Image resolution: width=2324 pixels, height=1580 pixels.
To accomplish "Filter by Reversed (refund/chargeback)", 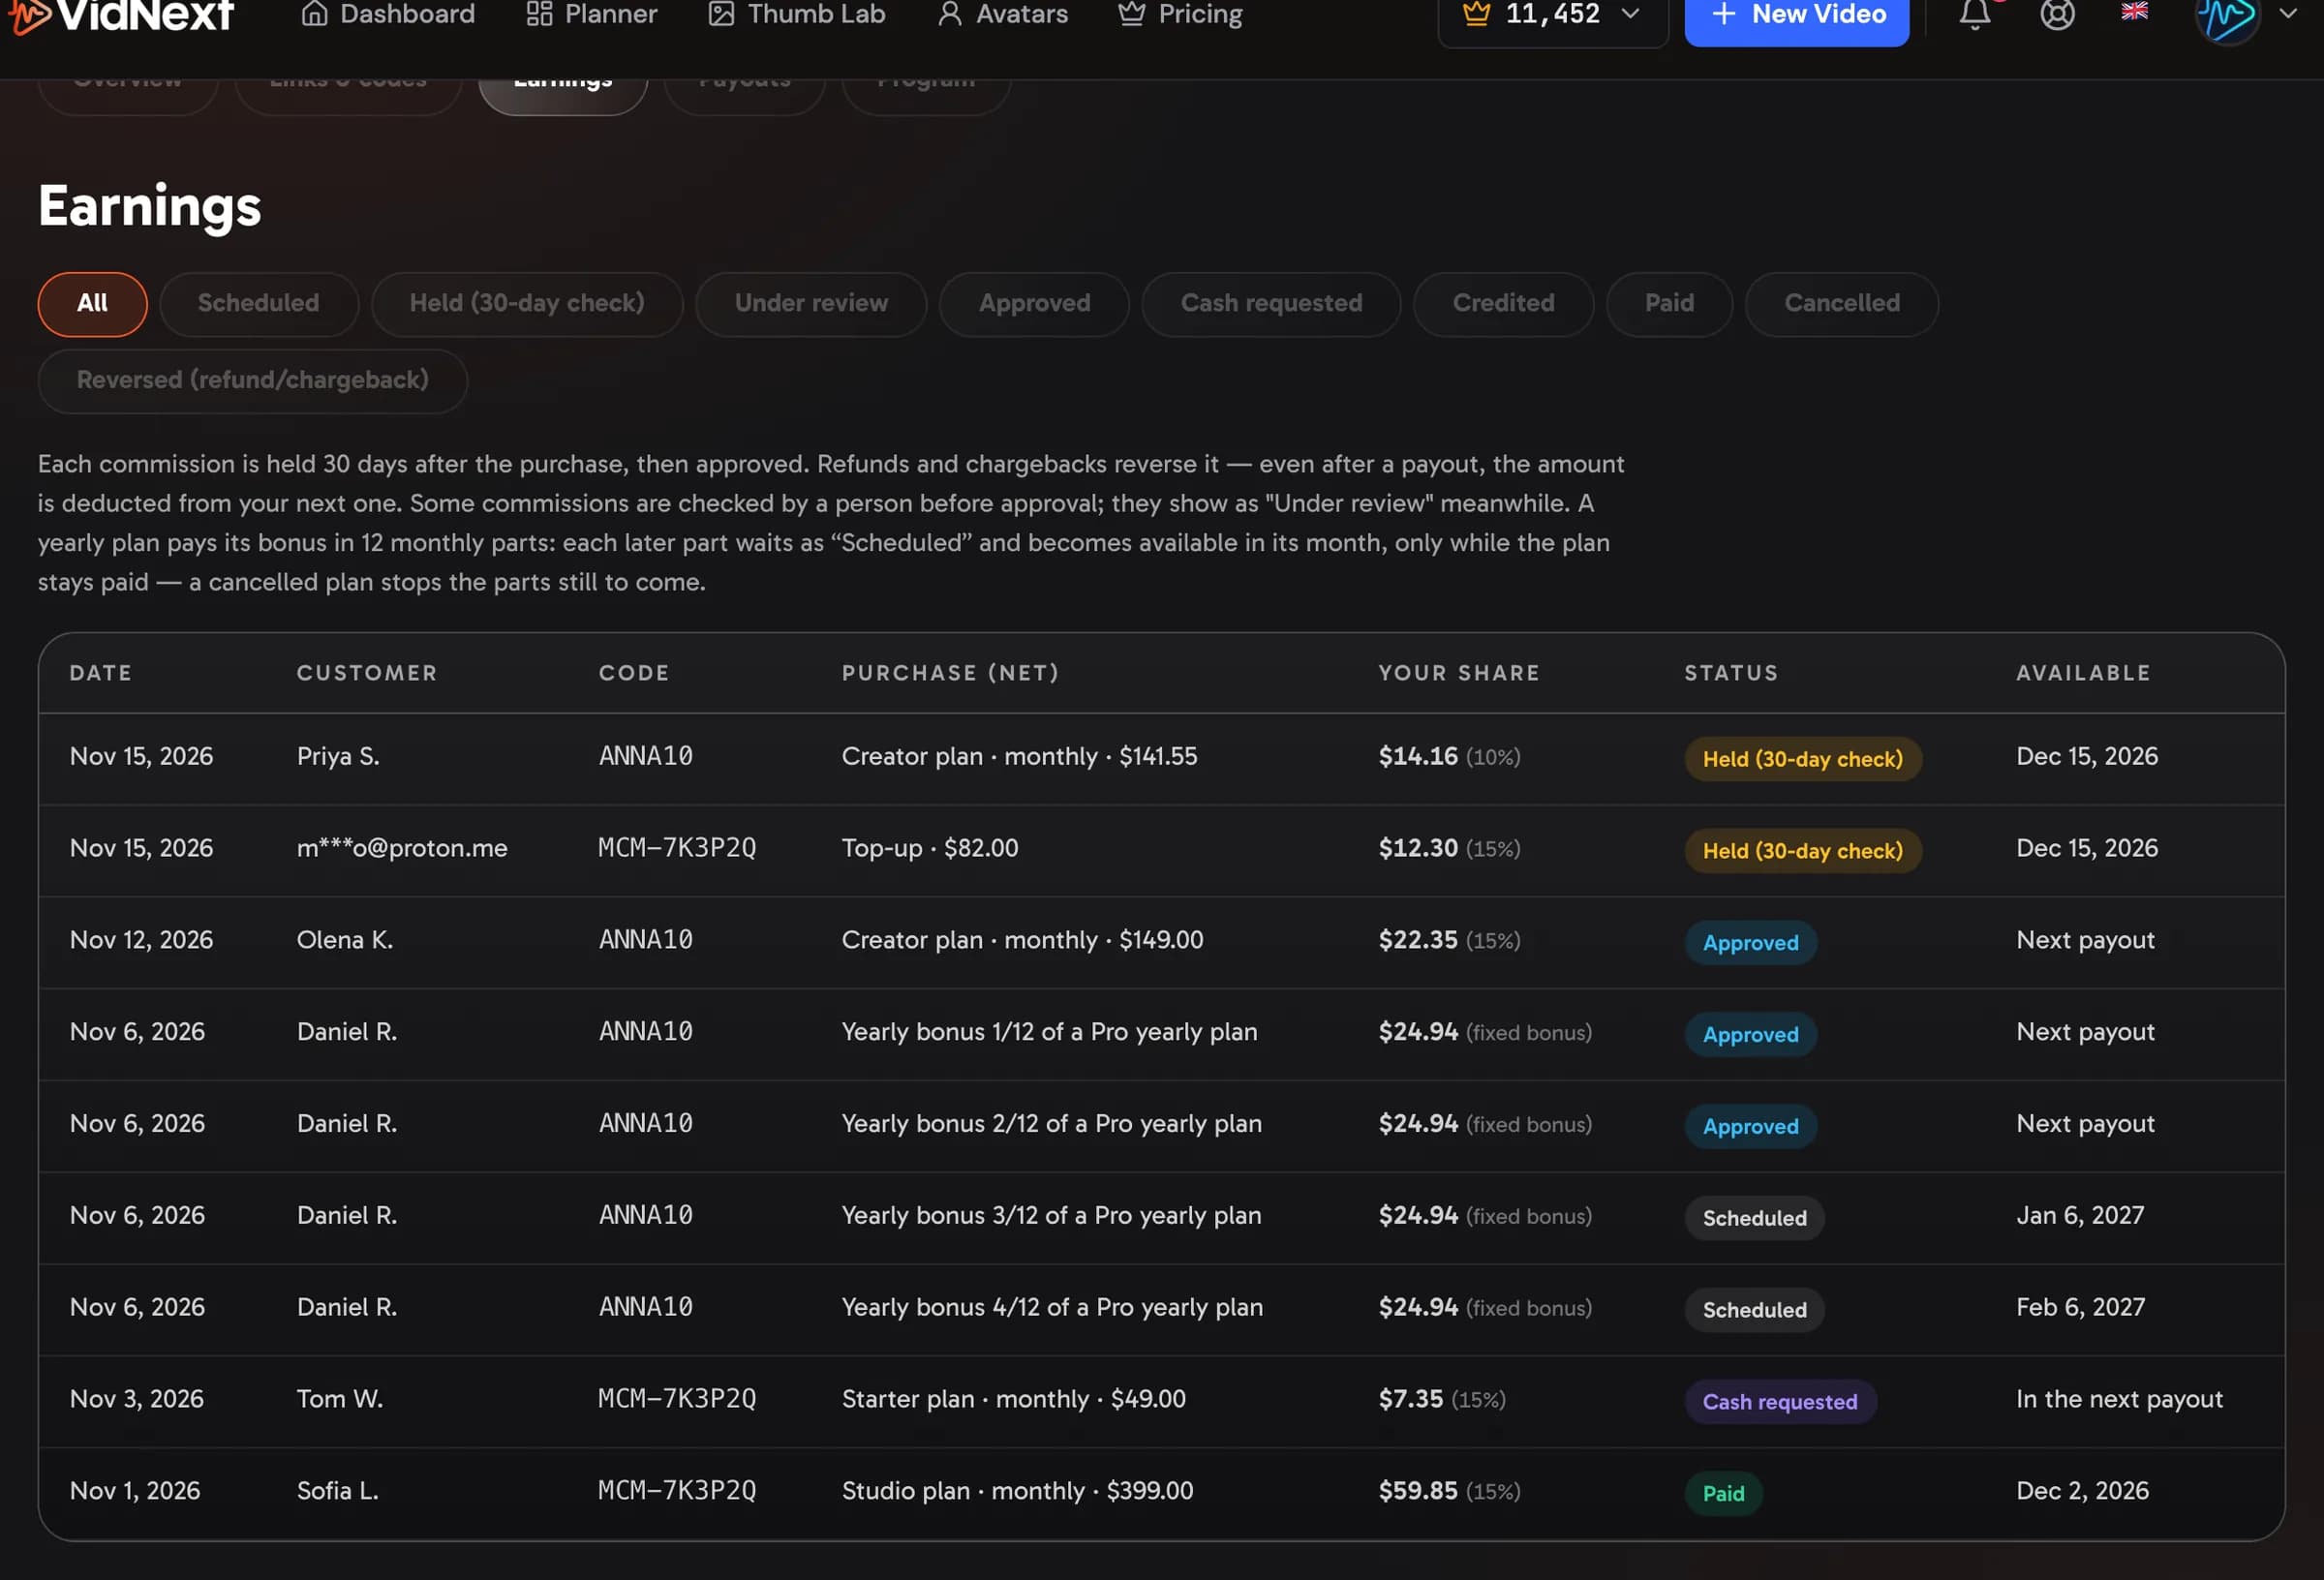I will [252, 380].
